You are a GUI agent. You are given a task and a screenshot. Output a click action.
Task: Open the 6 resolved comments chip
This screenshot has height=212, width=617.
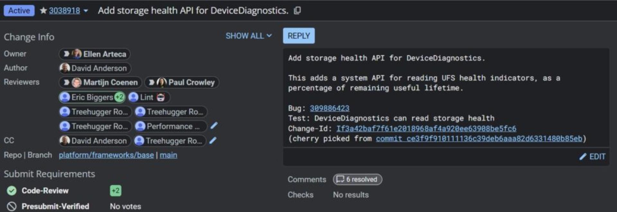[357, 179]
